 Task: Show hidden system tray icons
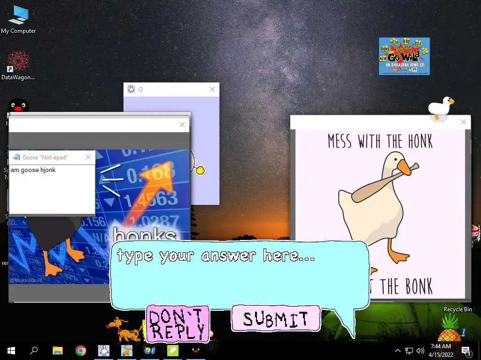click(397, 351)
